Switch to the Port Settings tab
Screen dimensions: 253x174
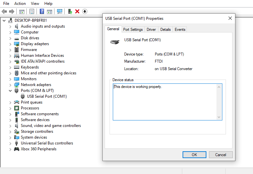pos(133,30)
